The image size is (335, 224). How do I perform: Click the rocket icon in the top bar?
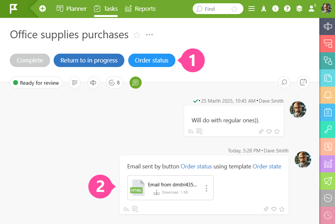pos(264,9)
